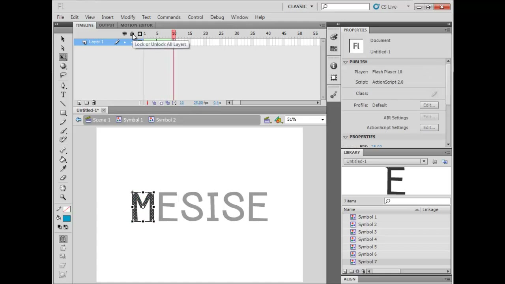Activate the Zoom magnifier tool

(63, 197)
